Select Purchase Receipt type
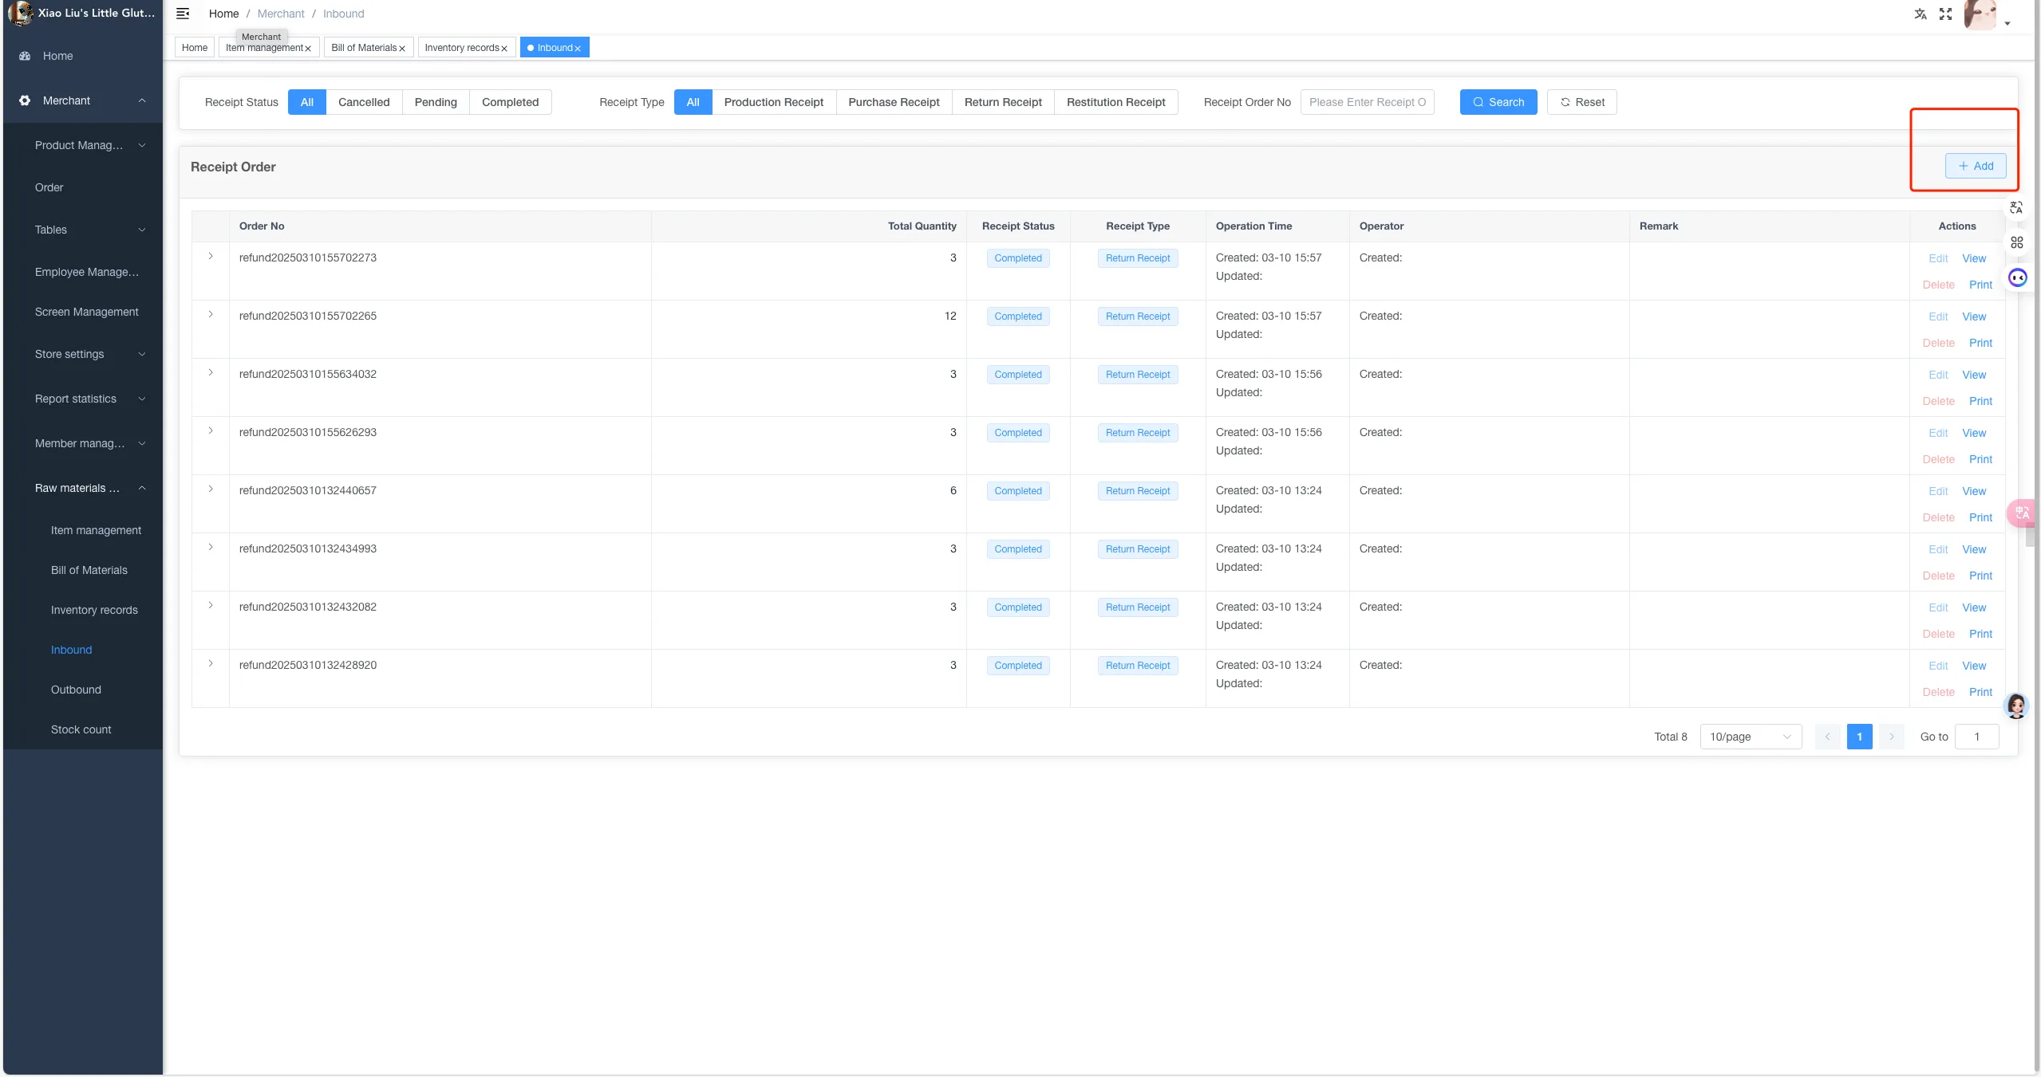 click(894, 102)
